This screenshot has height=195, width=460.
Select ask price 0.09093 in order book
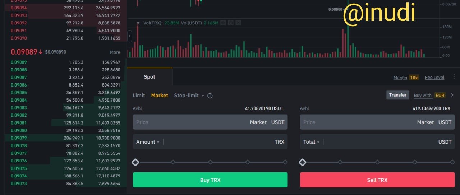coord(19,15)
